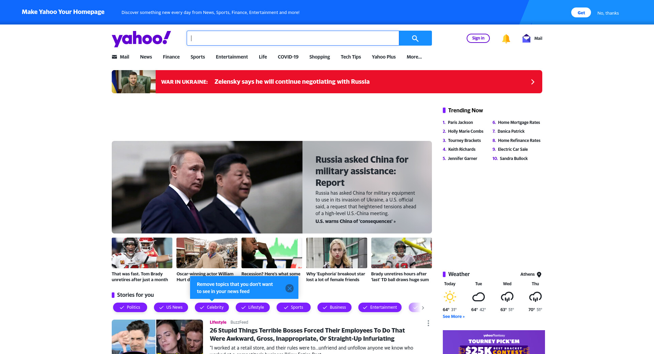Click the Athens location pin icon
Viewport: 654px width, 354px height.
coord(539,274)
